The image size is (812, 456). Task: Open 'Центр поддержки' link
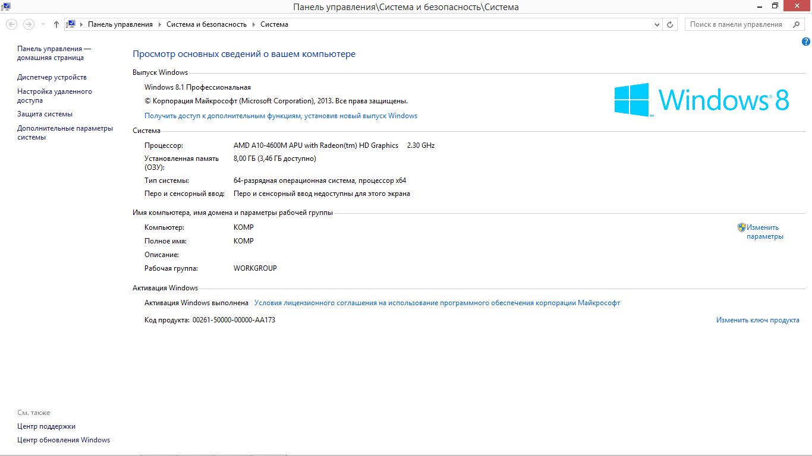pyautogui.click(x=46, y=426)
